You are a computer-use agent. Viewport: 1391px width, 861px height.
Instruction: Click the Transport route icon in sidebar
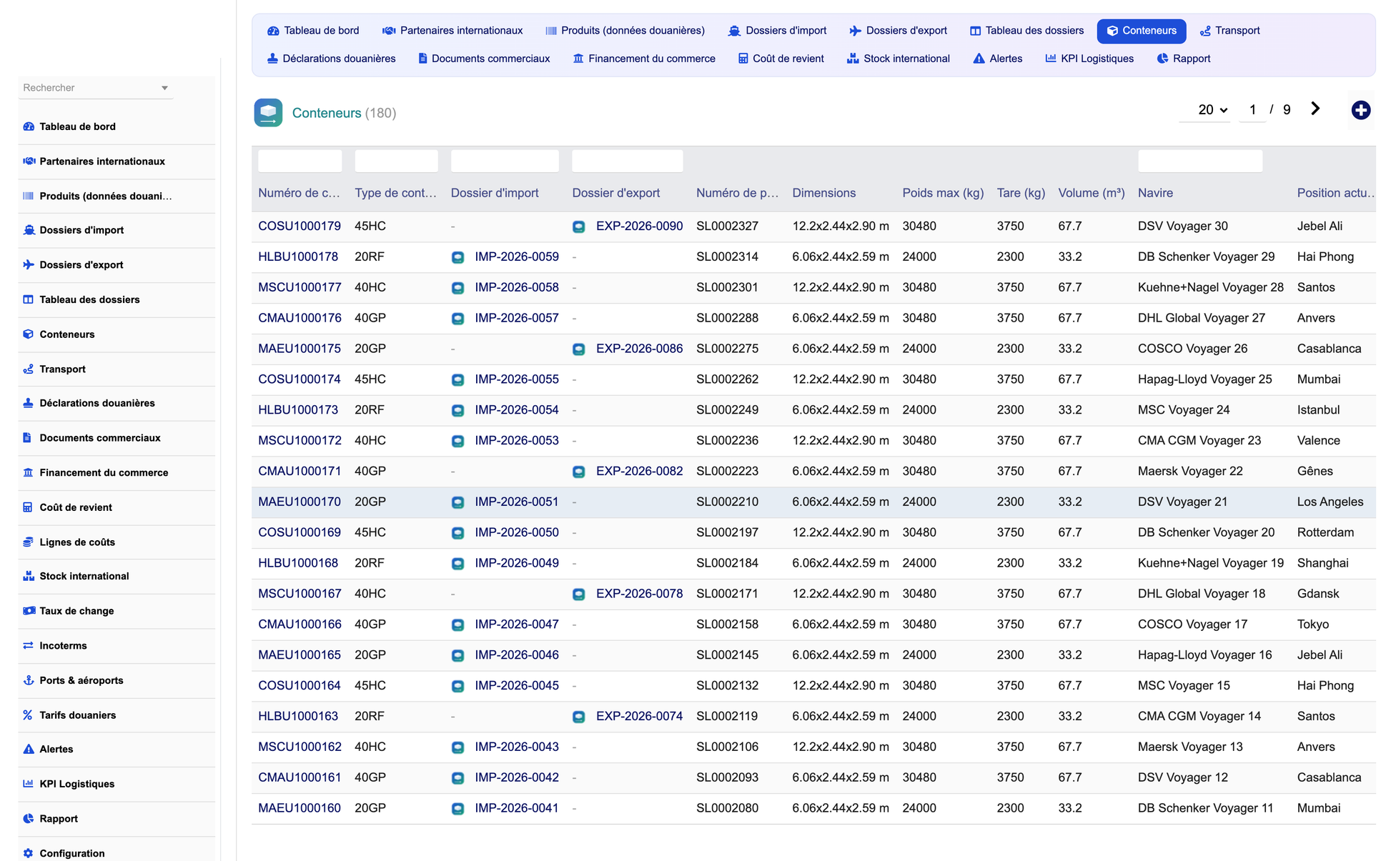(29, 369)
